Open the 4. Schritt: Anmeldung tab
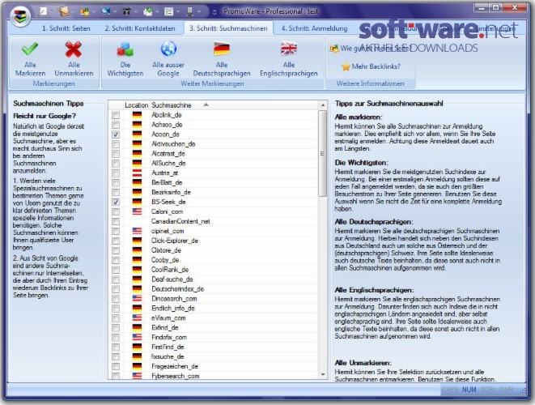The height and width of the screenshot is (405, 535). (314, 28)
